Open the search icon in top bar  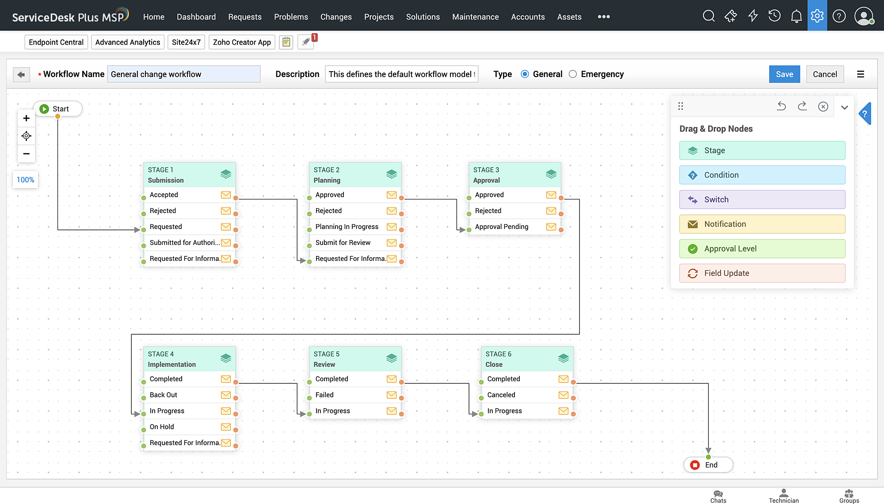point(709,15)
